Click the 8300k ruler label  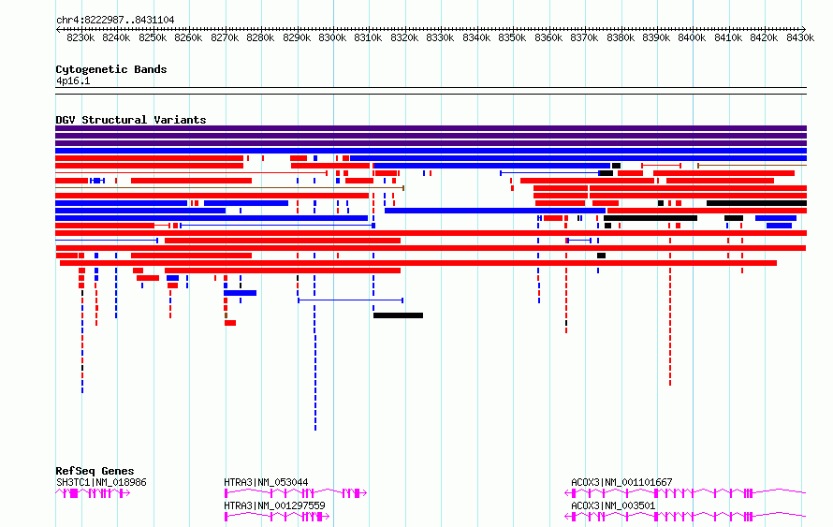tap(332, 37)
